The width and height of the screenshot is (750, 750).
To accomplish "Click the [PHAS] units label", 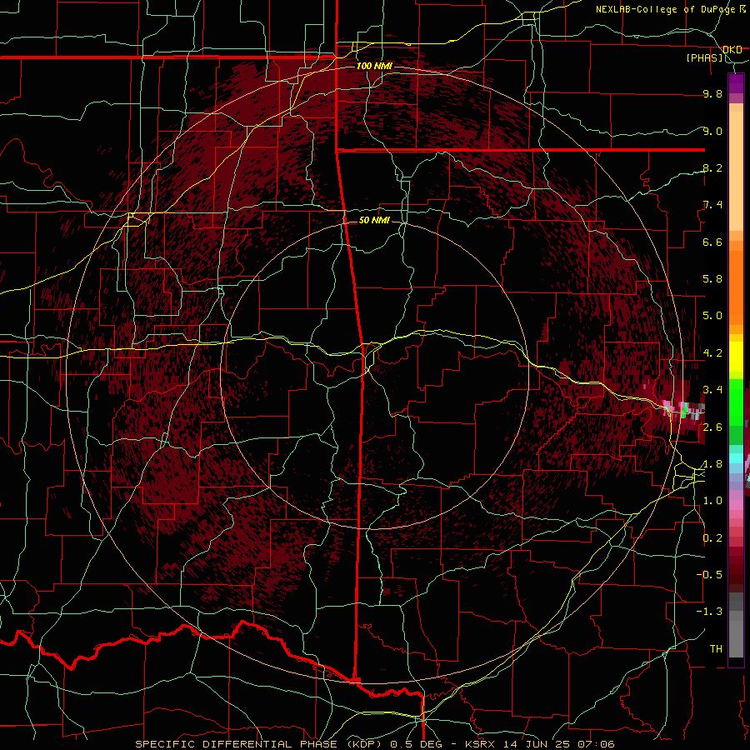I will tap(704, 57).
